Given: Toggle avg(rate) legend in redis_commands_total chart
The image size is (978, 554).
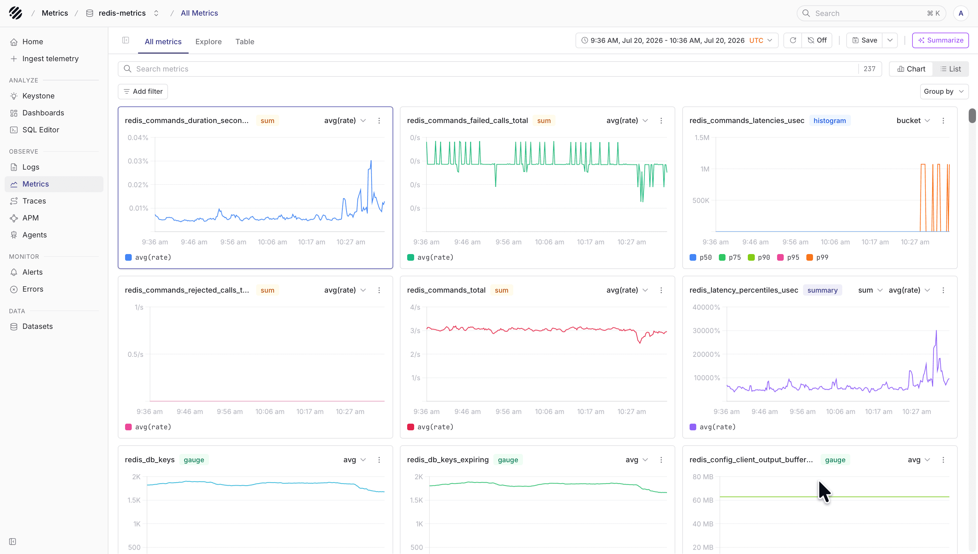Looking at the screenshot, I should coord(430,427).
